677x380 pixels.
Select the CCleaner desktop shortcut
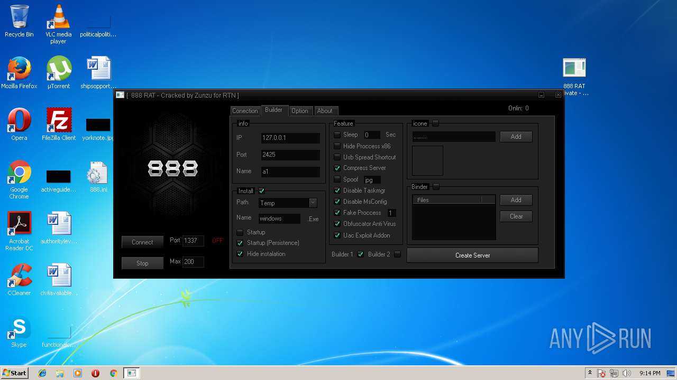click(x=19, y=280)
